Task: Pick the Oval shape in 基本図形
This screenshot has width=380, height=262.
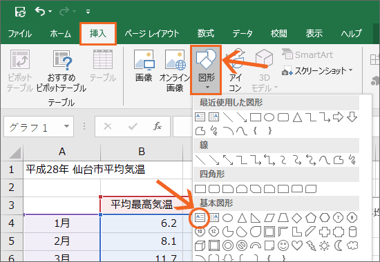Action: tap(227, 218)
